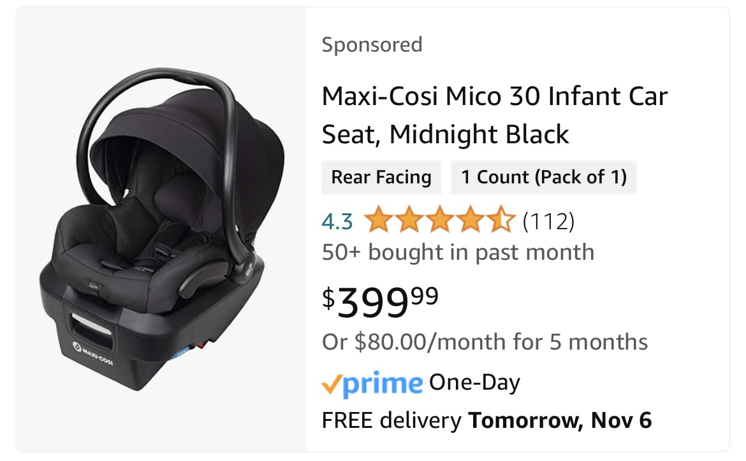View the 112 customer reviews
746x461 pixels.
[548, 222]
